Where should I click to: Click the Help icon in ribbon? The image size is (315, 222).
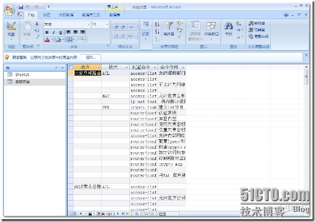286,15
